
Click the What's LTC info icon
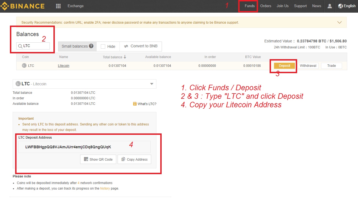135,104
